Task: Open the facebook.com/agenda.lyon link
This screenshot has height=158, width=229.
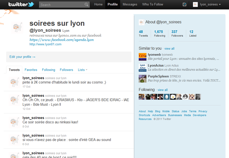Action: (x=62, y=40)
